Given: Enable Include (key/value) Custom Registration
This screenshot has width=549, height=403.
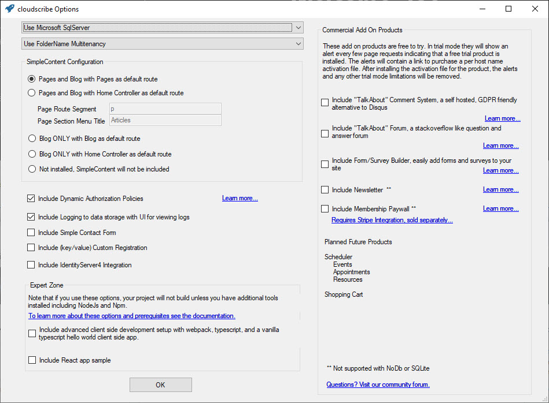Looking at the screenshot, I should (x=31, y=248).
